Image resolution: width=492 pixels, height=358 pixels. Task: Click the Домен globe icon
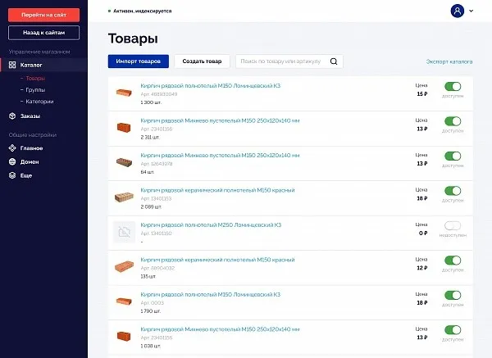(12, 161)
